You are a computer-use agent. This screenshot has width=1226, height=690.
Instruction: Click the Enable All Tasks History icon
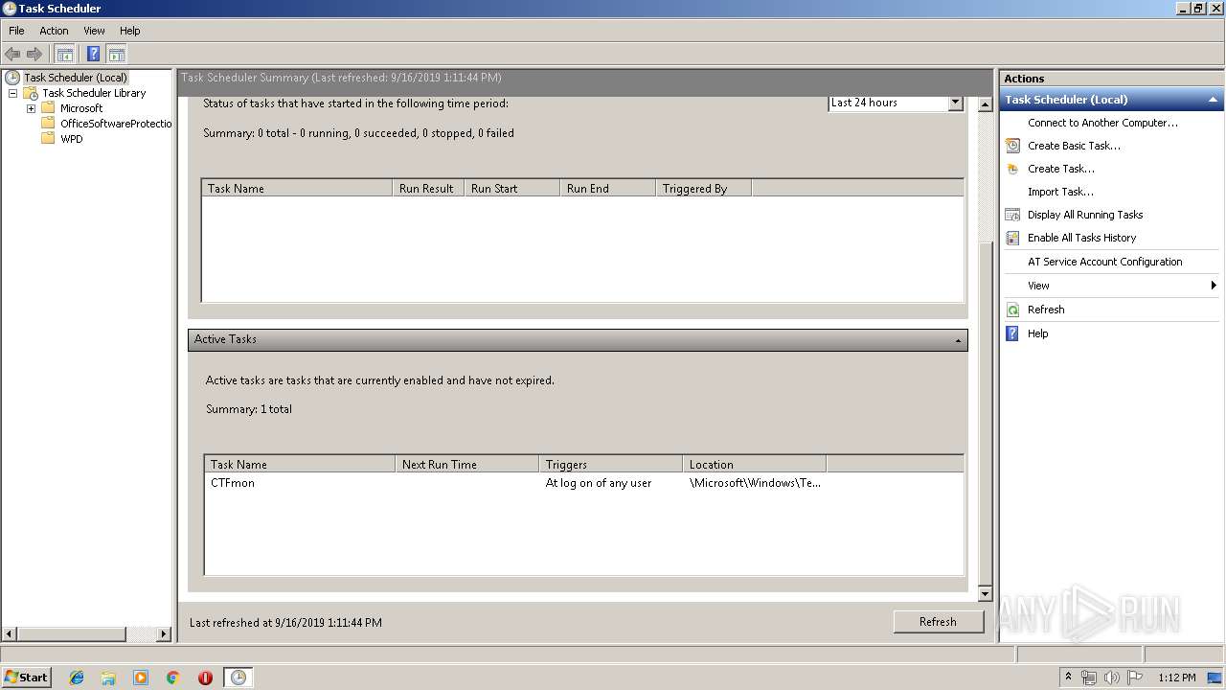pyautogui.click(x=1012, y=238)
